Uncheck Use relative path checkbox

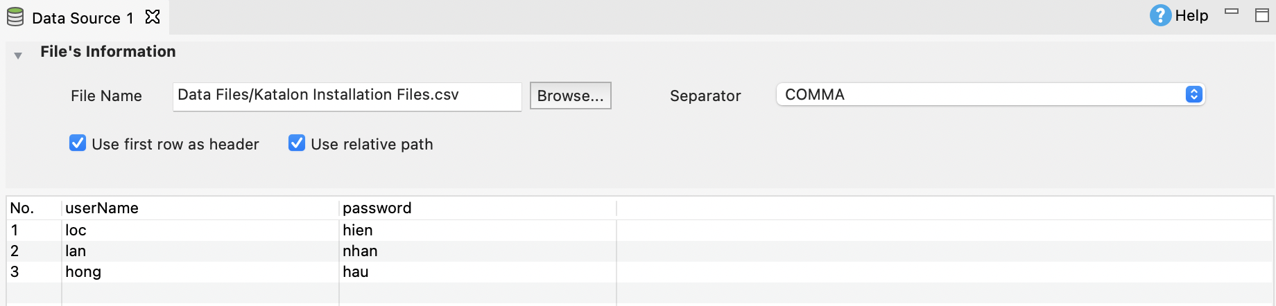coord(297,143)
